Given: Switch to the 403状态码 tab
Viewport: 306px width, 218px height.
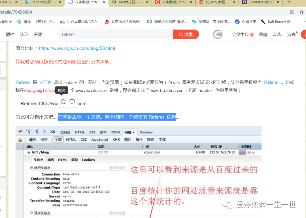Looking at the screenshot, I should [130, 2].
